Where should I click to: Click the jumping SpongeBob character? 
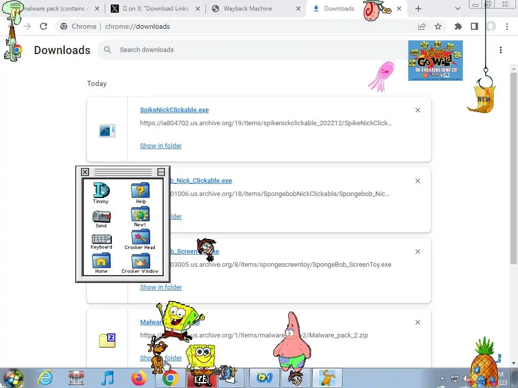coord(179,321)
